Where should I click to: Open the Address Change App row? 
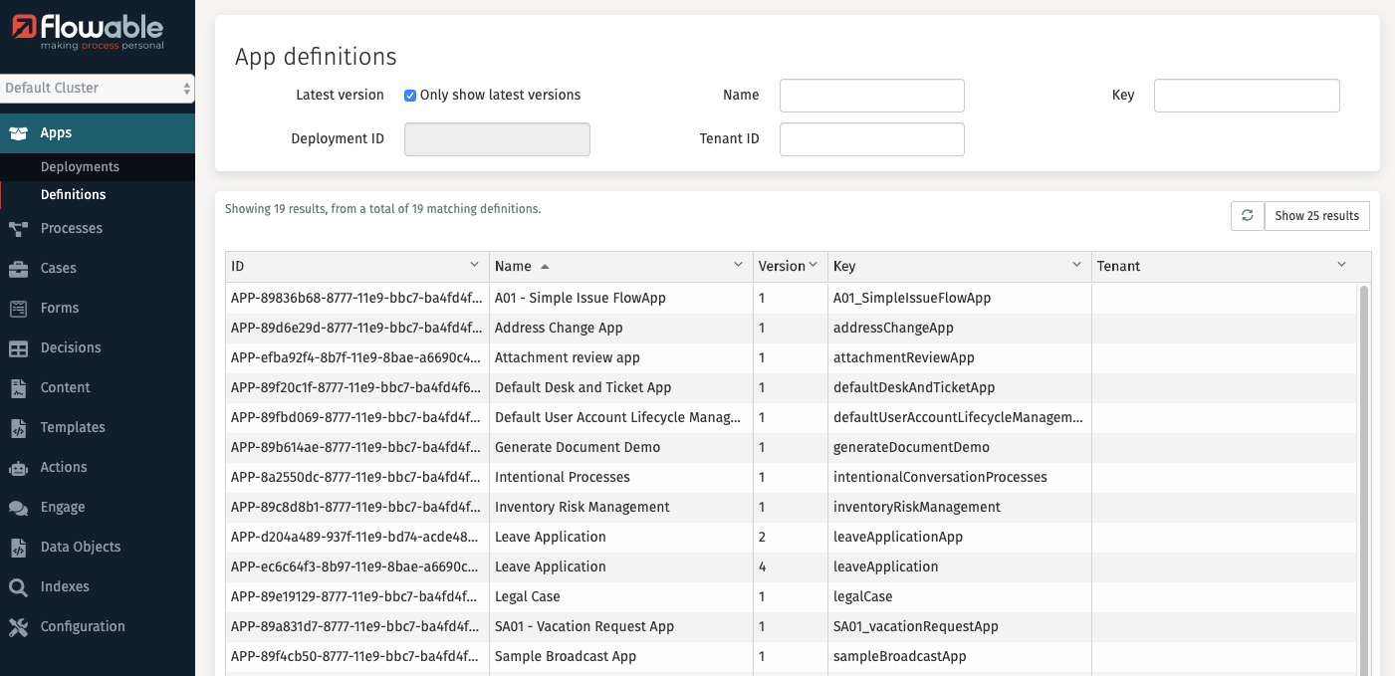559,328
